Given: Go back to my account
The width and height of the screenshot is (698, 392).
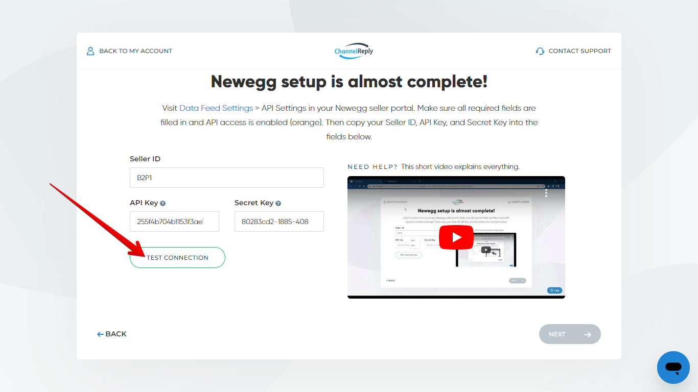Looking at the screenshot, I should point(129,51).
